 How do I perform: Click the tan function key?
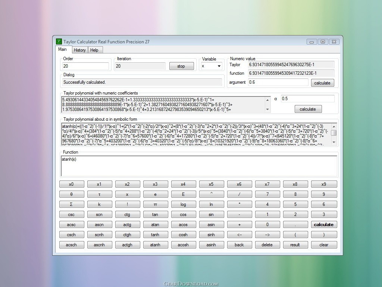156,215
